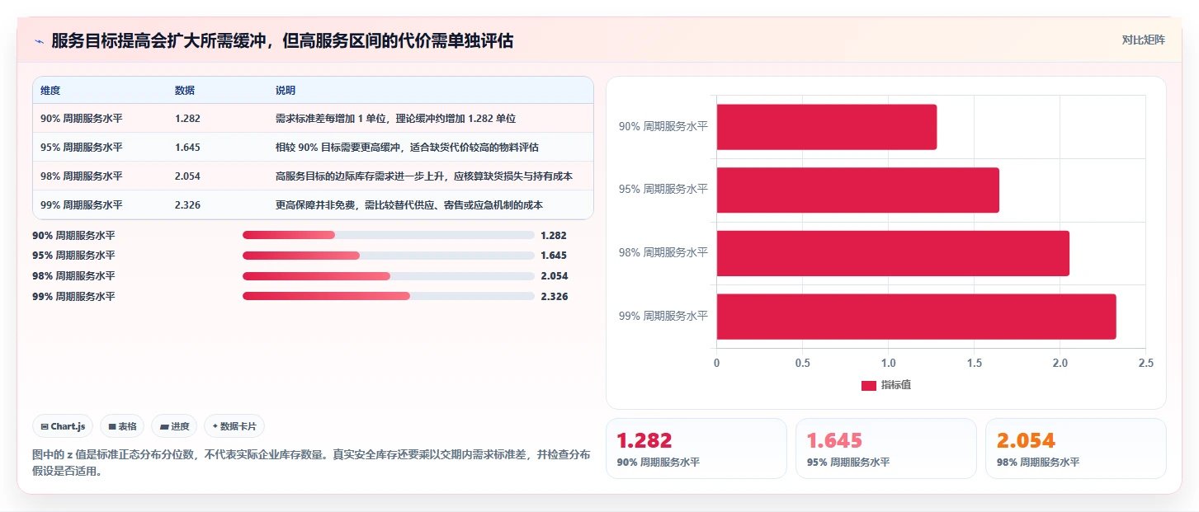Click table cell 98% 周期服务水平
The image size is (1199, 512).
(x=82, y=176)
